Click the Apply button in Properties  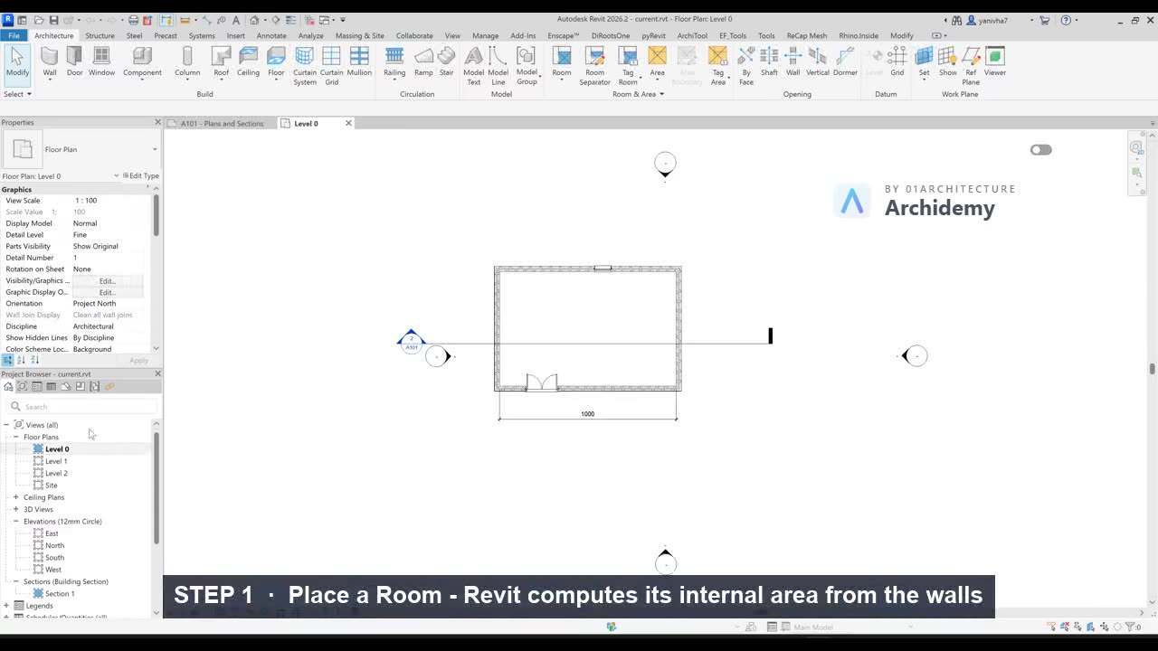[x=138, y=361]
